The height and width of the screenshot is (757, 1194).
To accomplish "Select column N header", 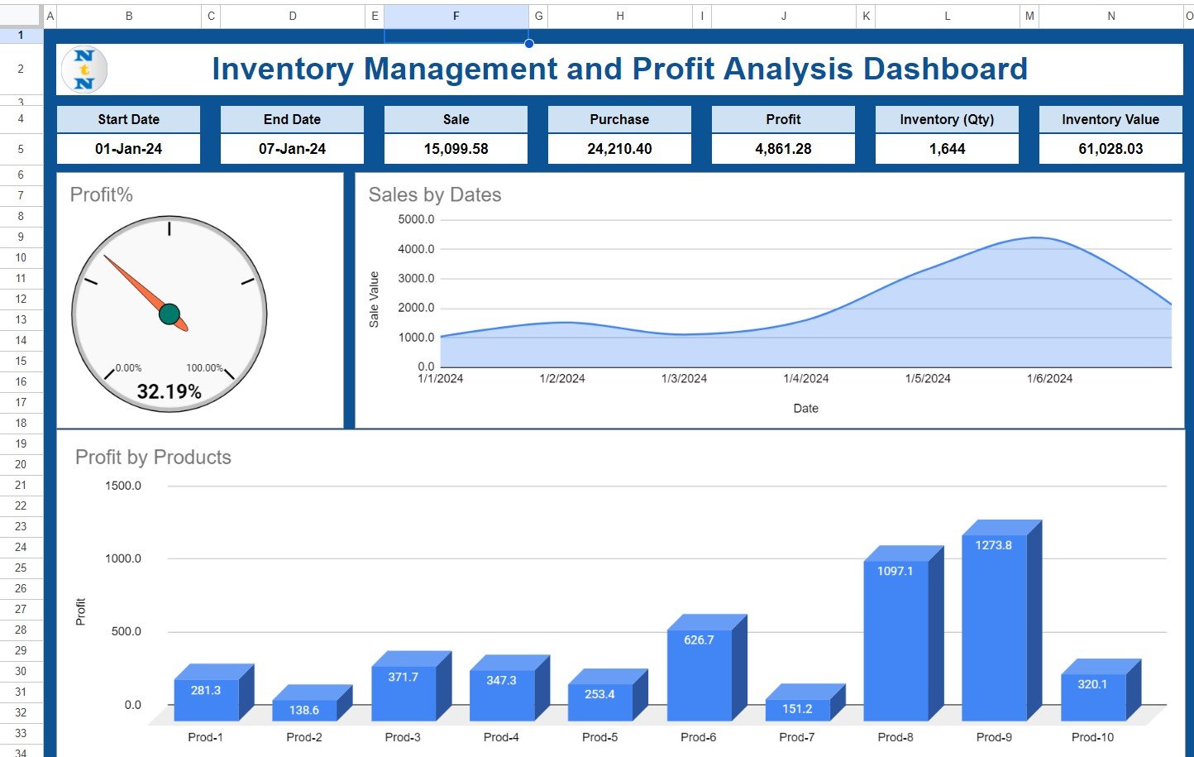I will pos(1111,16).
